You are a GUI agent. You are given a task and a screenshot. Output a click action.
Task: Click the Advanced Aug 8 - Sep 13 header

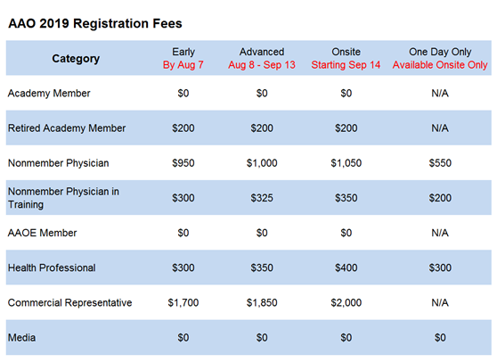(x=262, y=58)
